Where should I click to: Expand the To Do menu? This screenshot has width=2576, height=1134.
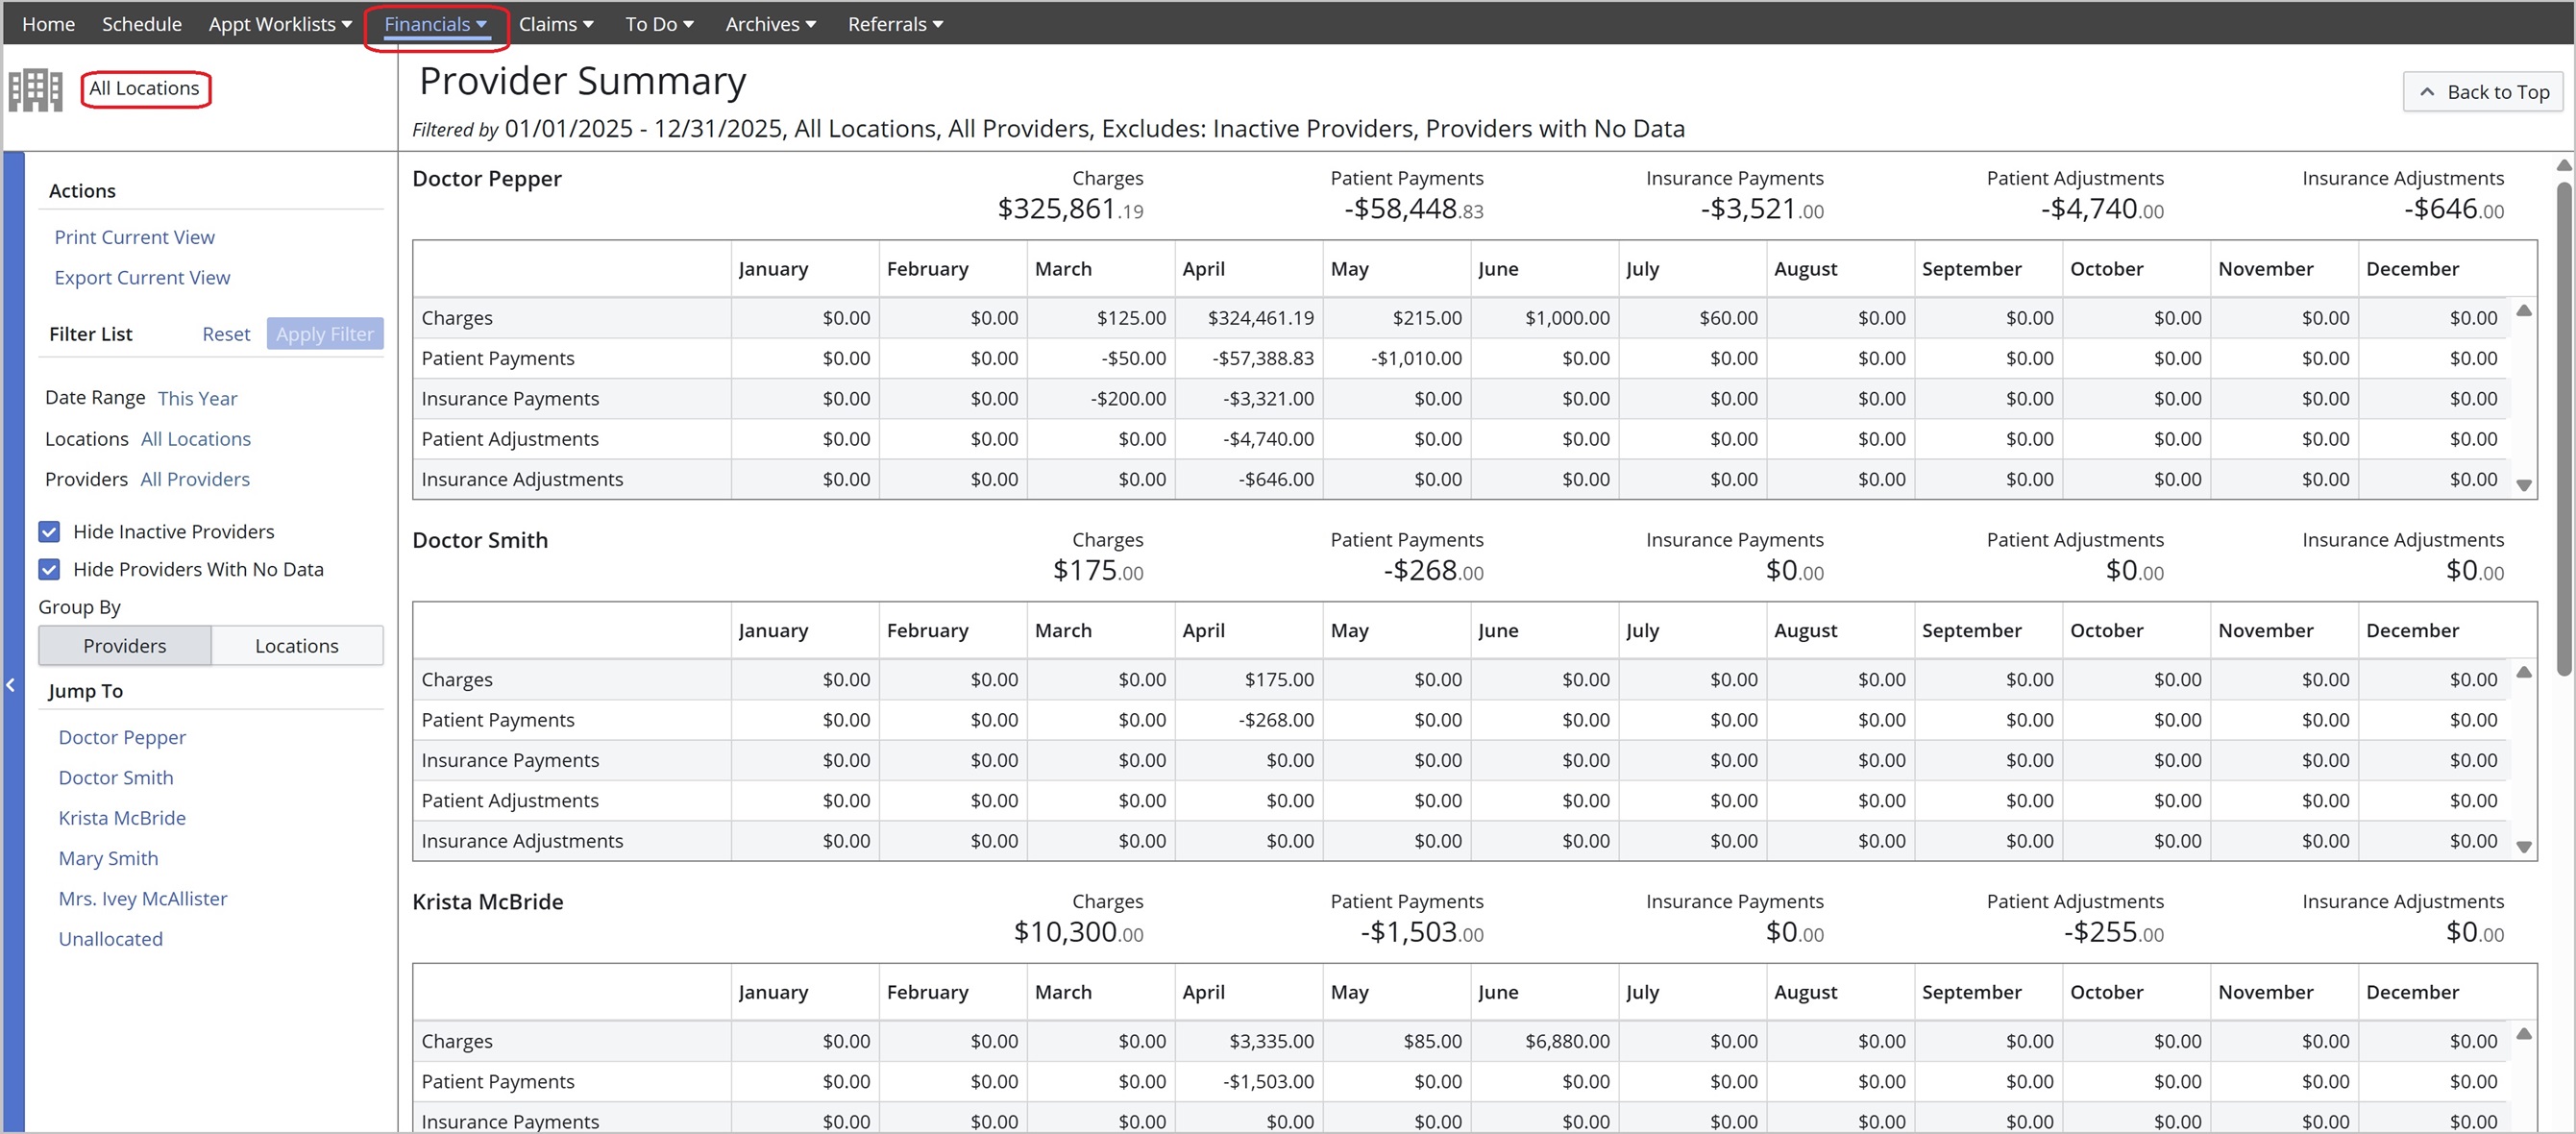tap(660, 24)
